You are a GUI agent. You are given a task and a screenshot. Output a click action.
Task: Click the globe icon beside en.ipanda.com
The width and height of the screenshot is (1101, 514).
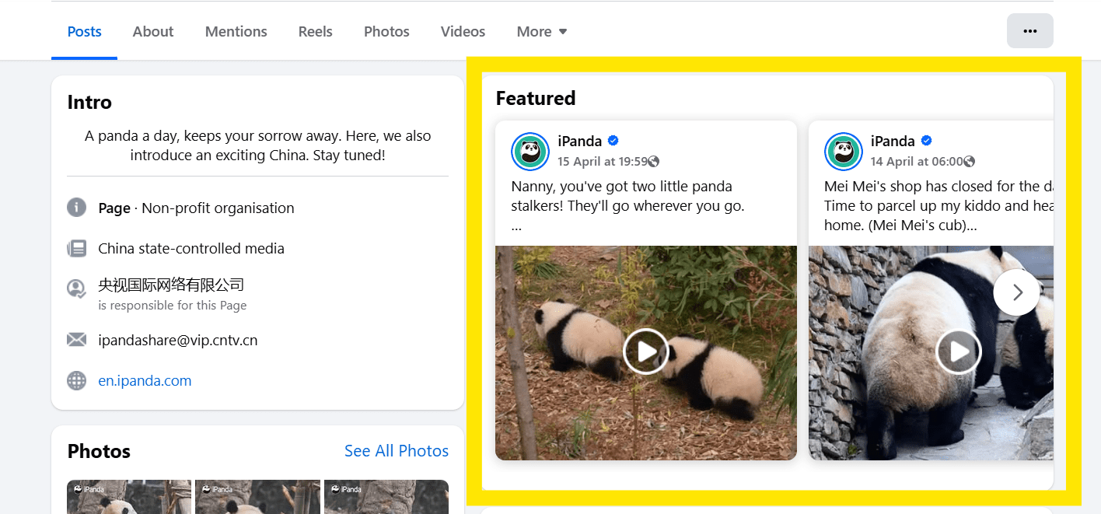click(x=76, y=380)
